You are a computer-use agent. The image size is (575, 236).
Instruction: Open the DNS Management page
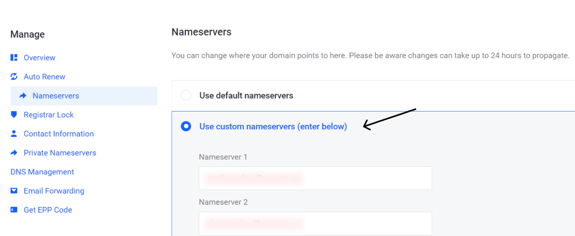click(42, 172)
